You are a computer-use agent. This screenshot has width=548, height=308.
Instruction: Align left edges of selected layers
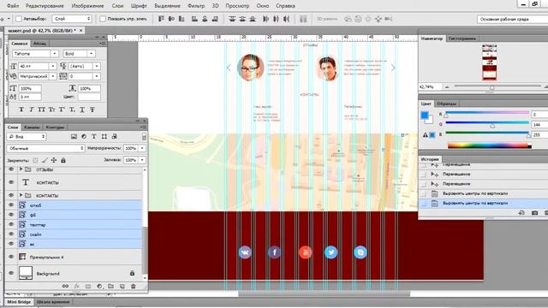click(x=194, y=19)
